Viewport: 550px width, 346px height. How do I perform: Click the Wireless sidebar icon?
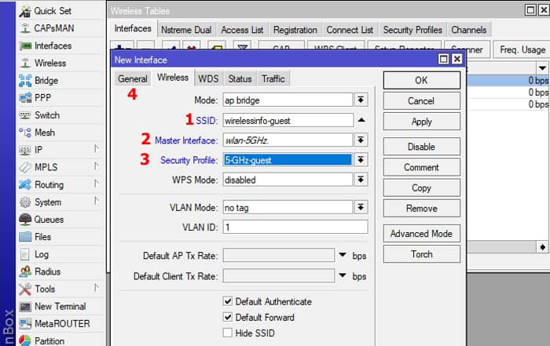coord(25,64)
